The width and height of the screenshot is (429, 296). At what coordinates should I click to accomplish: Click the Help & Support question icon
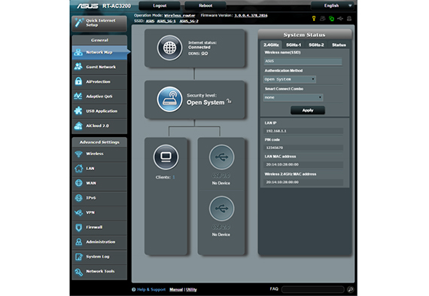coord(134,289)
